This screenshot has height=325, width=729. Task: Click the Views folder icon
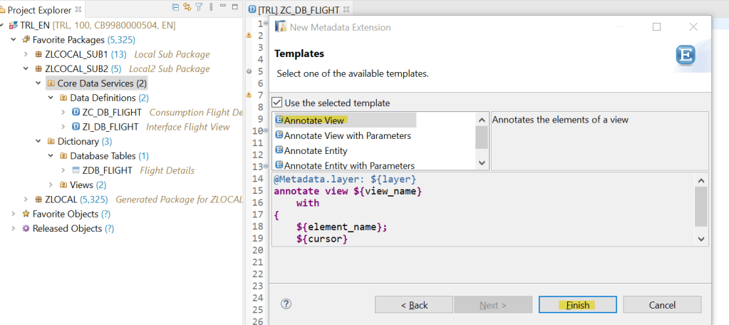(63, 185)
